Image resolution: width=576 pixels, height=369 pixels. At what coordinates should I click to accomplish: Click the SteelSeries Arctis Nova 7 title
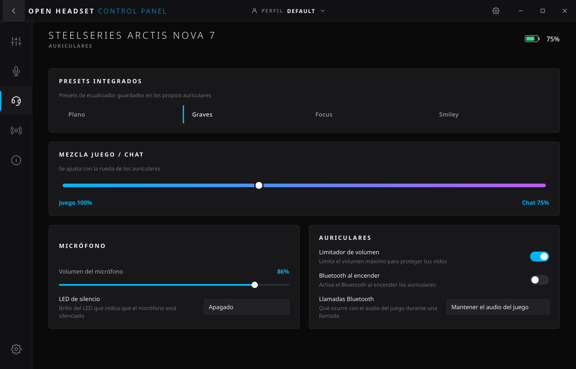pyautogui.click(x=132, y=35)
